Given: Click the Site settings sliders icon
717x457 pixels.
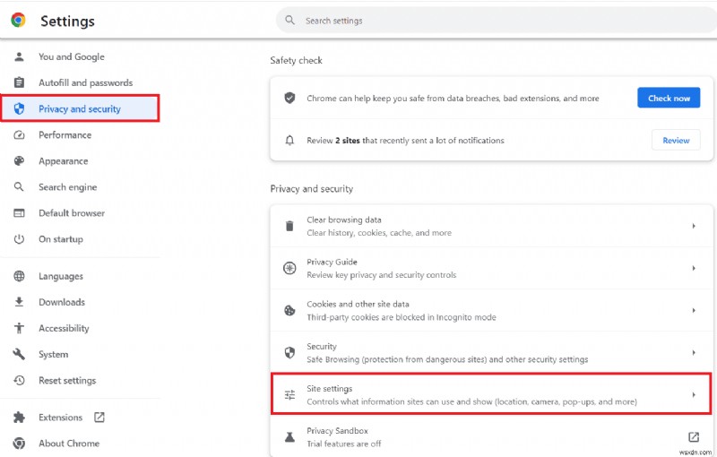Looking at the screenshot, I should coord(289,395).
